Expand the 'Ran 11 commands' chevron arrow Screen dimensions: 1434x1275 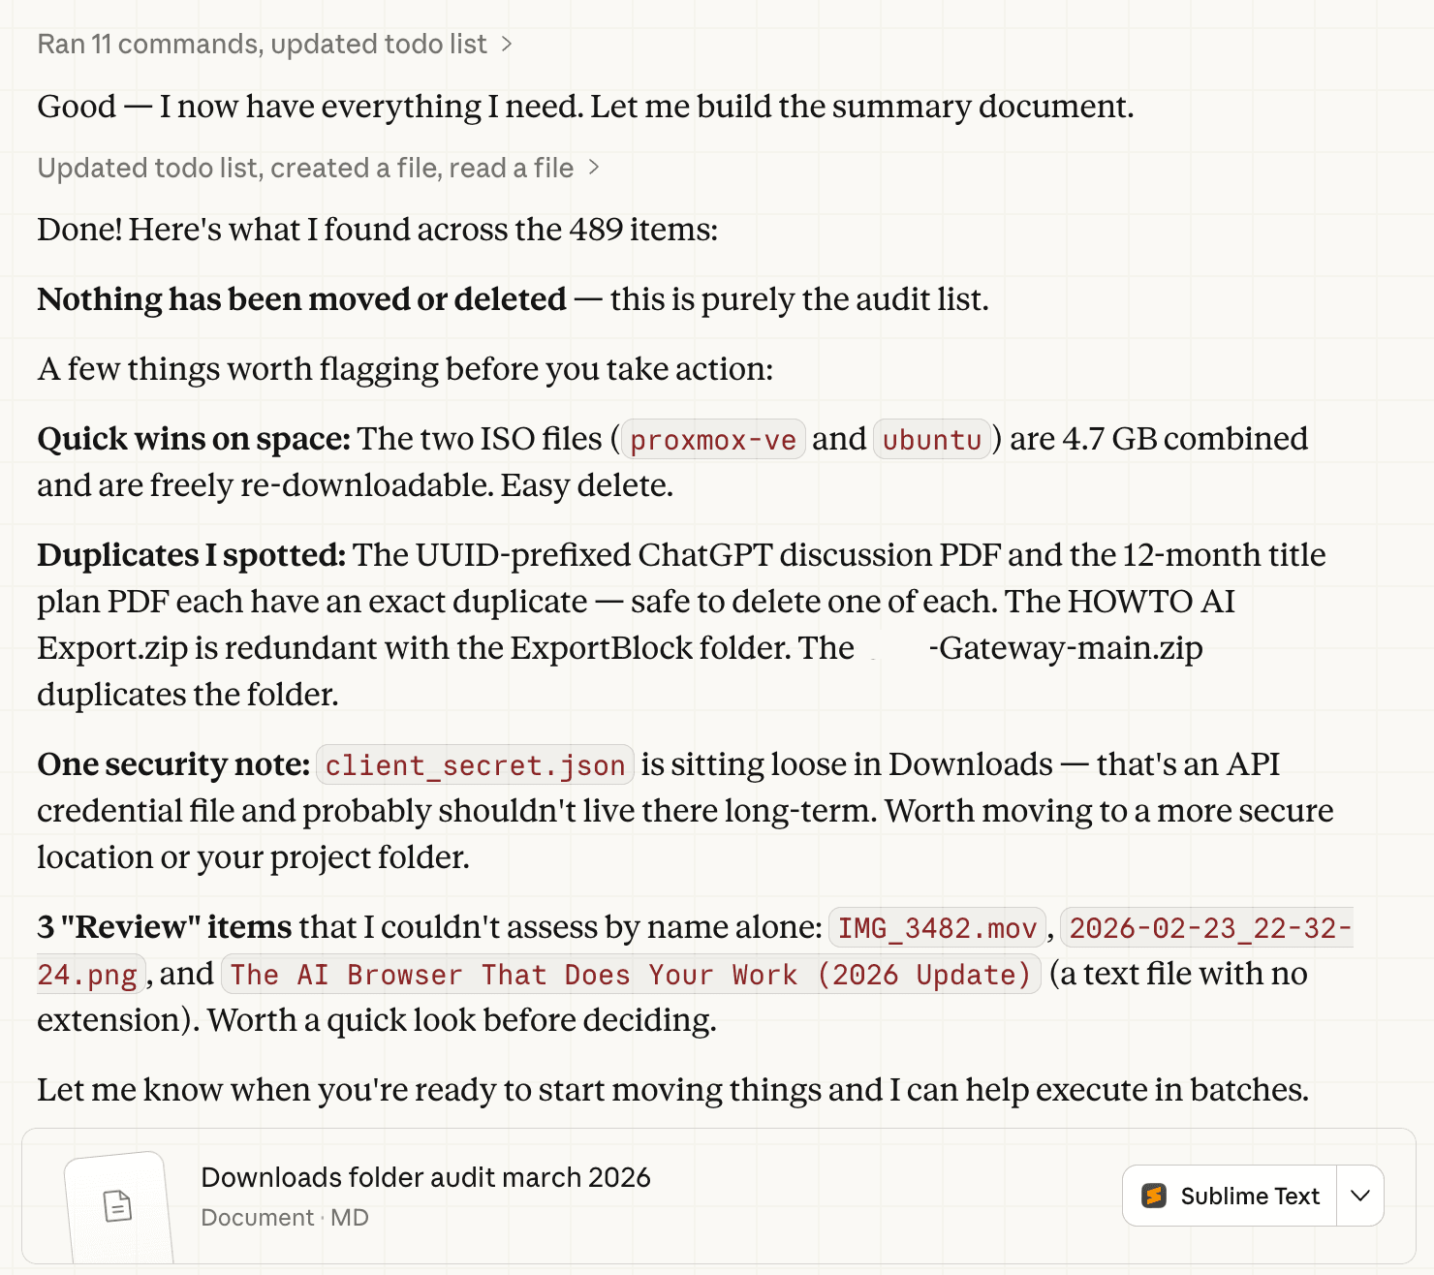coord(506,45)
